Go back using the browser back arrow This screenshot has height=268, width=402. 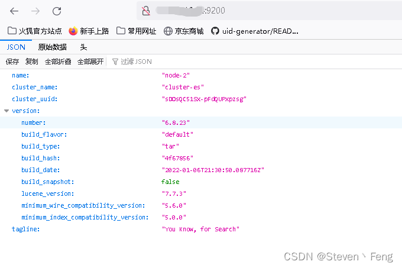[x=14, y=11]
